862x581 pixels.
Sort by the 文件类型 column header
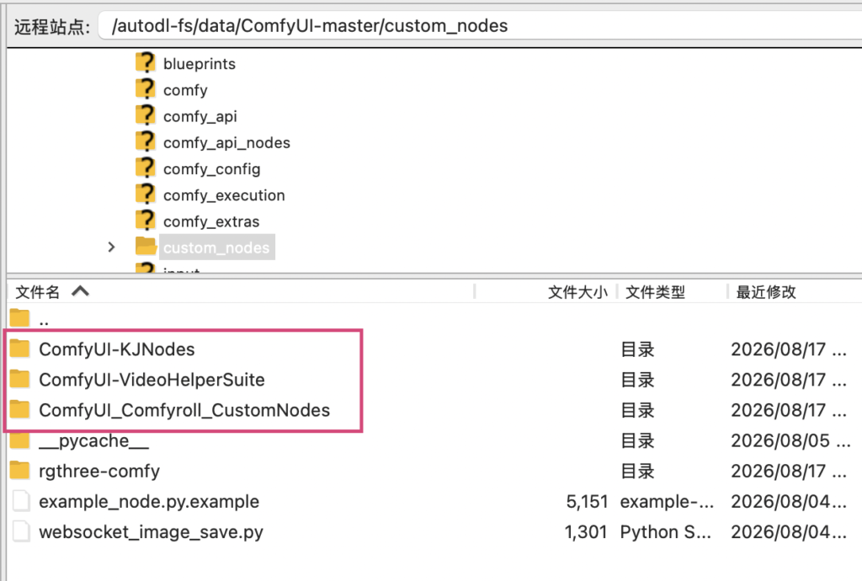click(x=655, y=292)
